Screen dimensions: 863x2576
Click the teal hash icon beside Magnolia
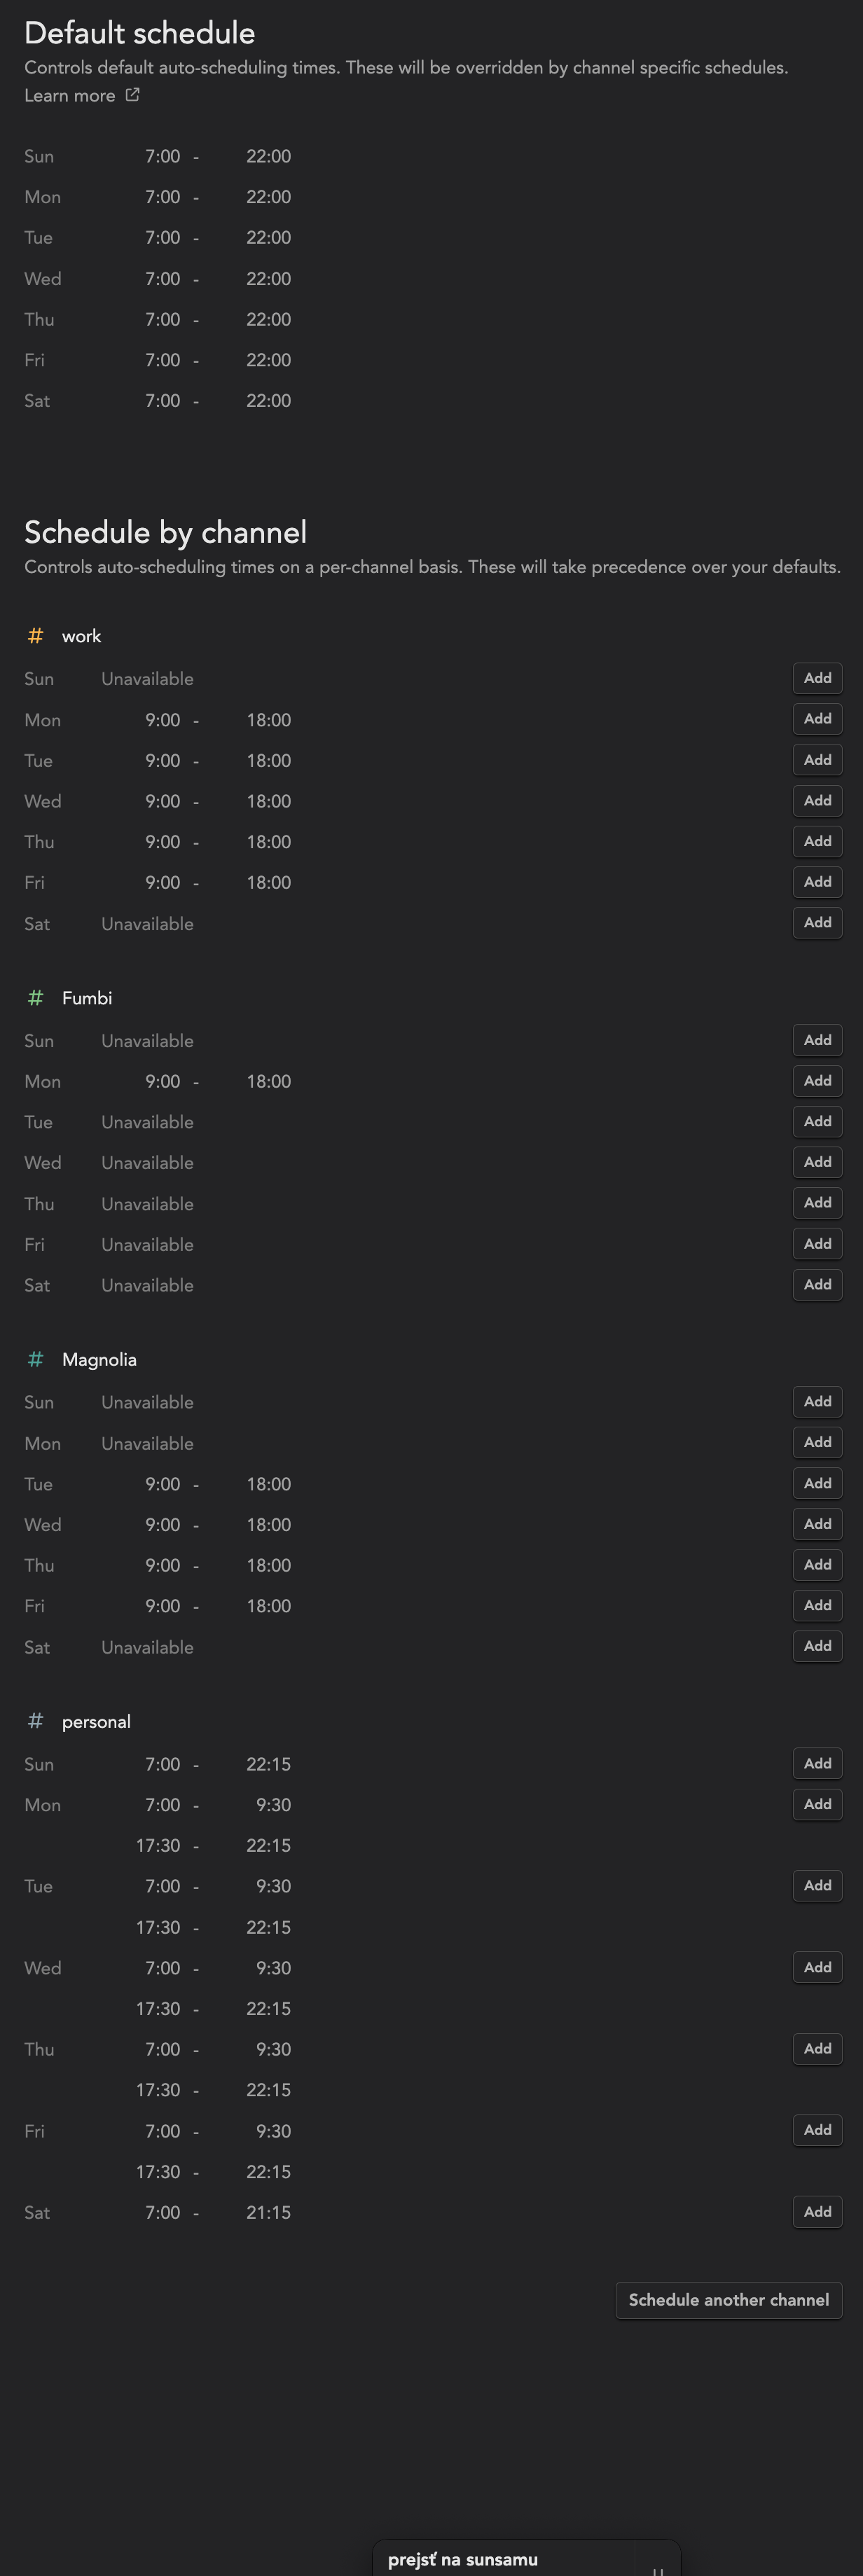(x=36, y=1359)
